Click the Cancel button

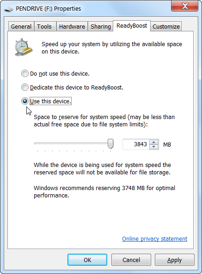(x=131, y=260)
